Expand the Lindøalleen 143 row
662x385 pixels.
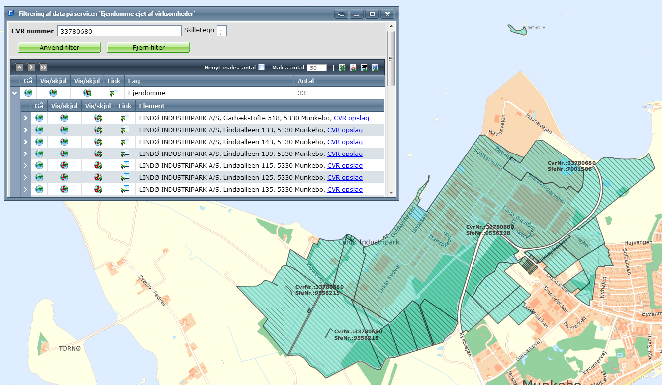[x=26, y=142]
